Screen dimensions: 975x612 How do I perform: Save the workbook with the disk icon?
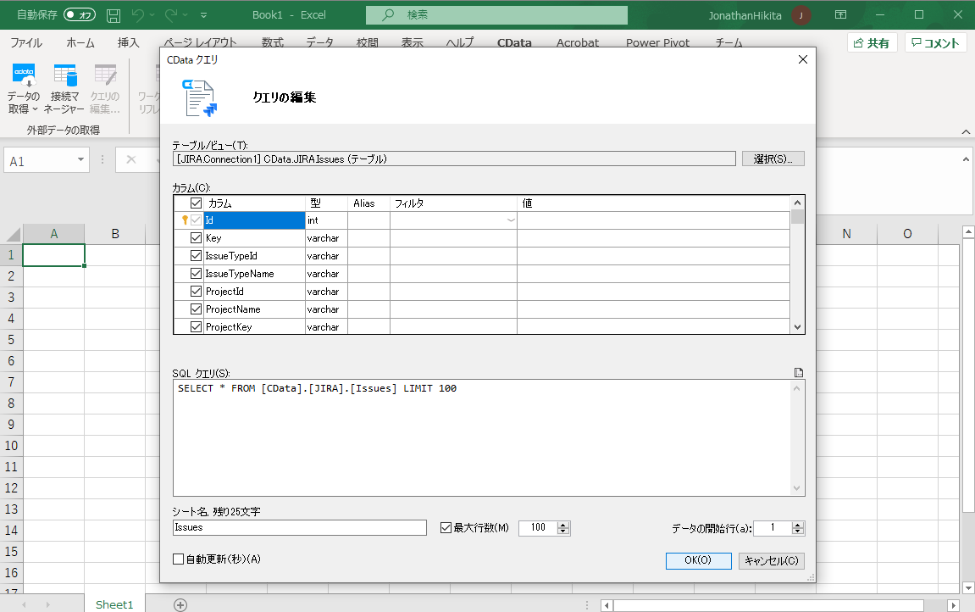(x=114, y=15)
